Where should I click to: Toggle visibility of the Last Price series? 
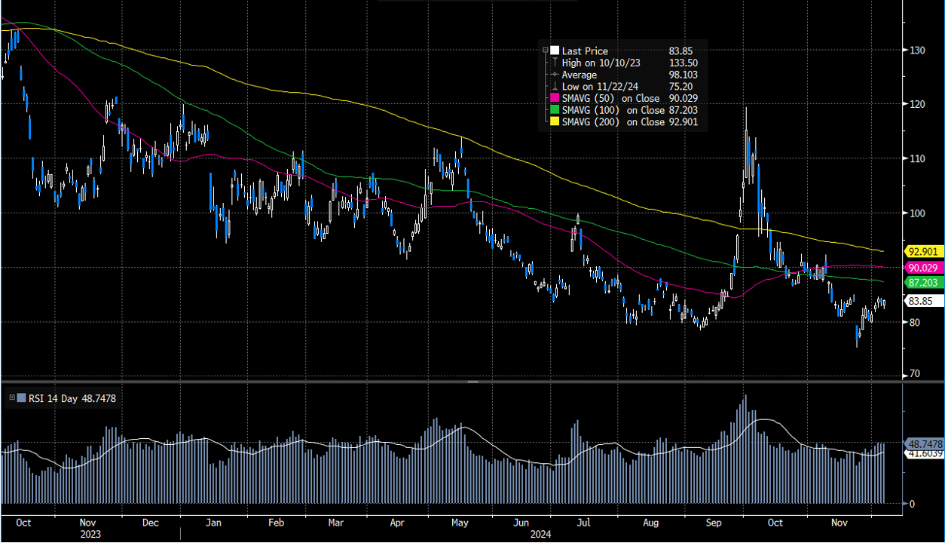[555, 51]
